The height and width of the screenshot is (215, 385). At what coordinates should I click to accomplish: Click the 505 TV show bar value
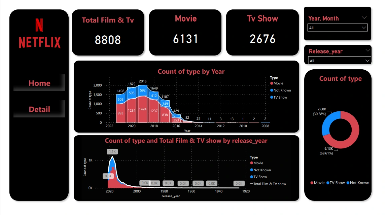coord(120,99)
